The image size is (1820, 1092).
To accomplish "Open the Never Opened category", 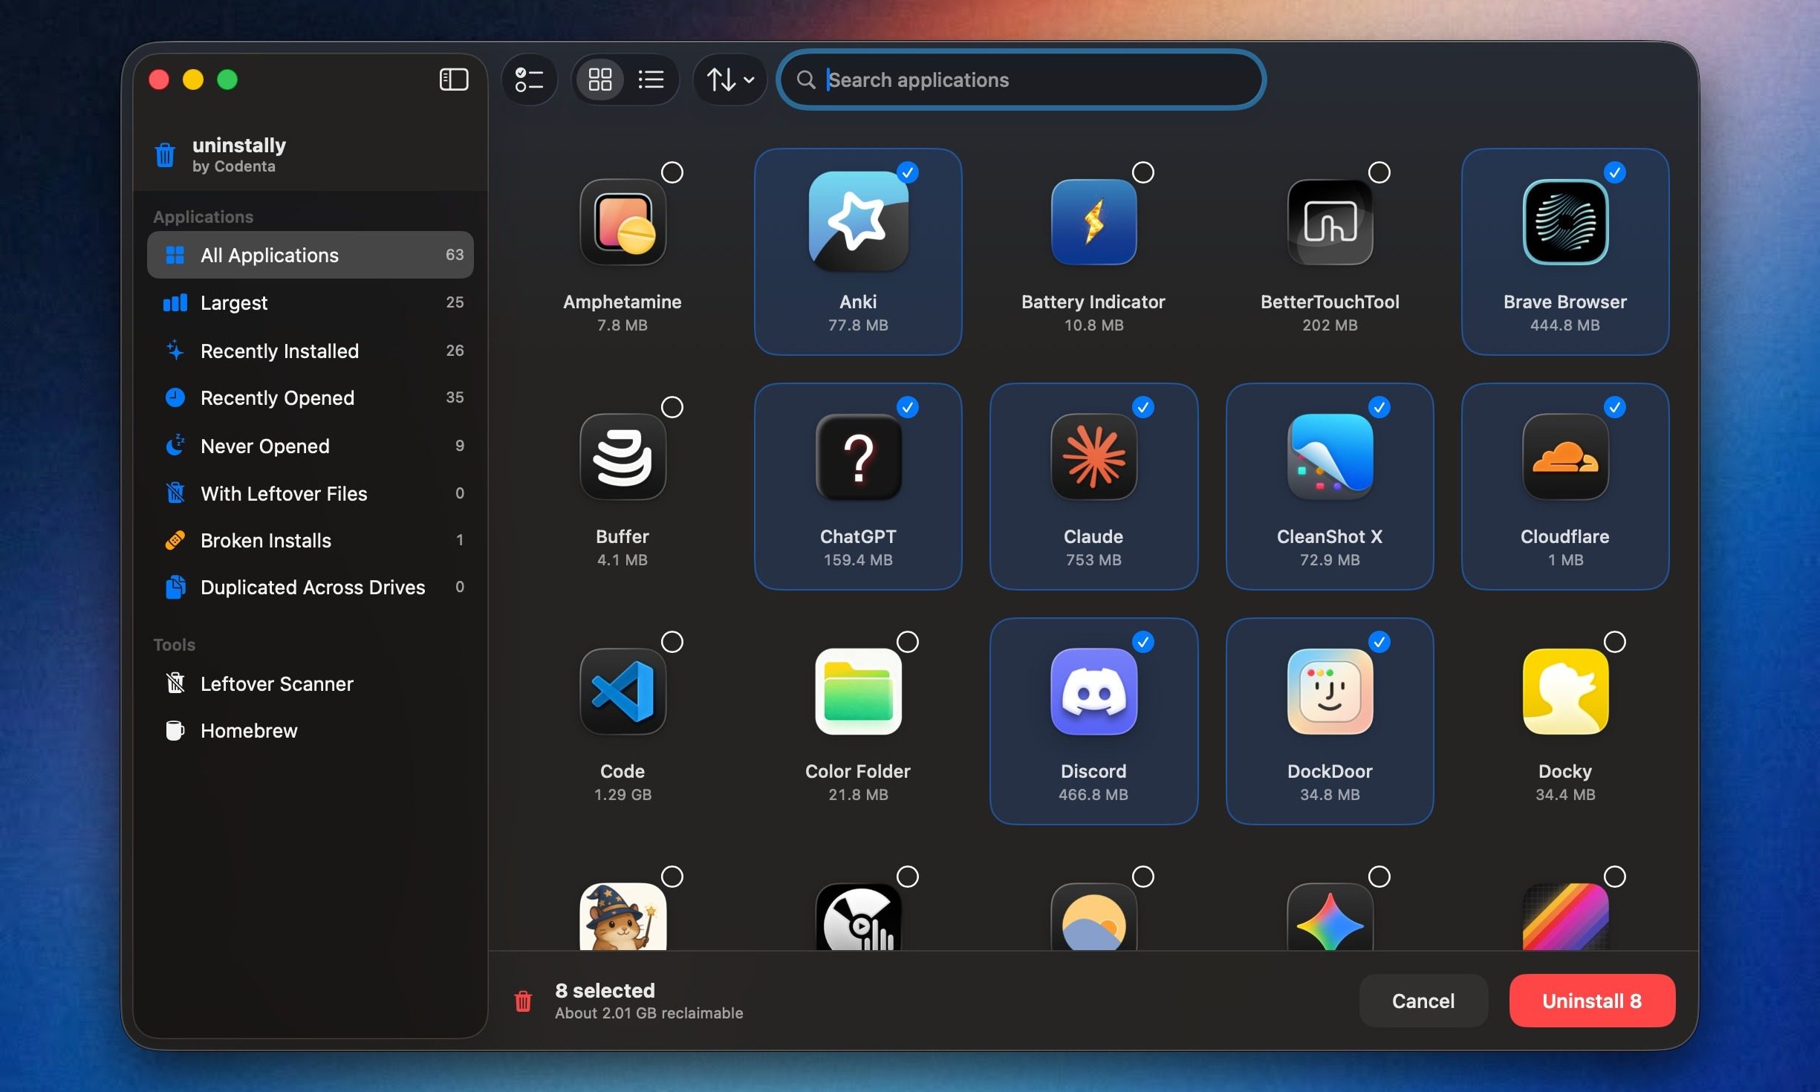I will coord(311,446).
